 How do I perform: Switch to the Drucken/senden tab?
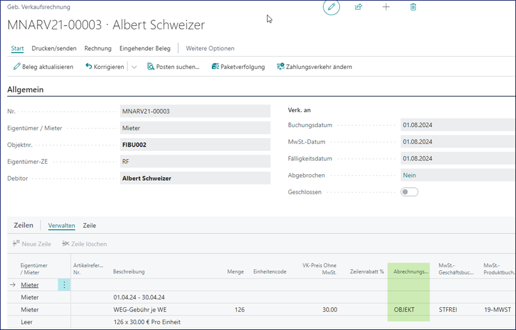pos(54,48)
